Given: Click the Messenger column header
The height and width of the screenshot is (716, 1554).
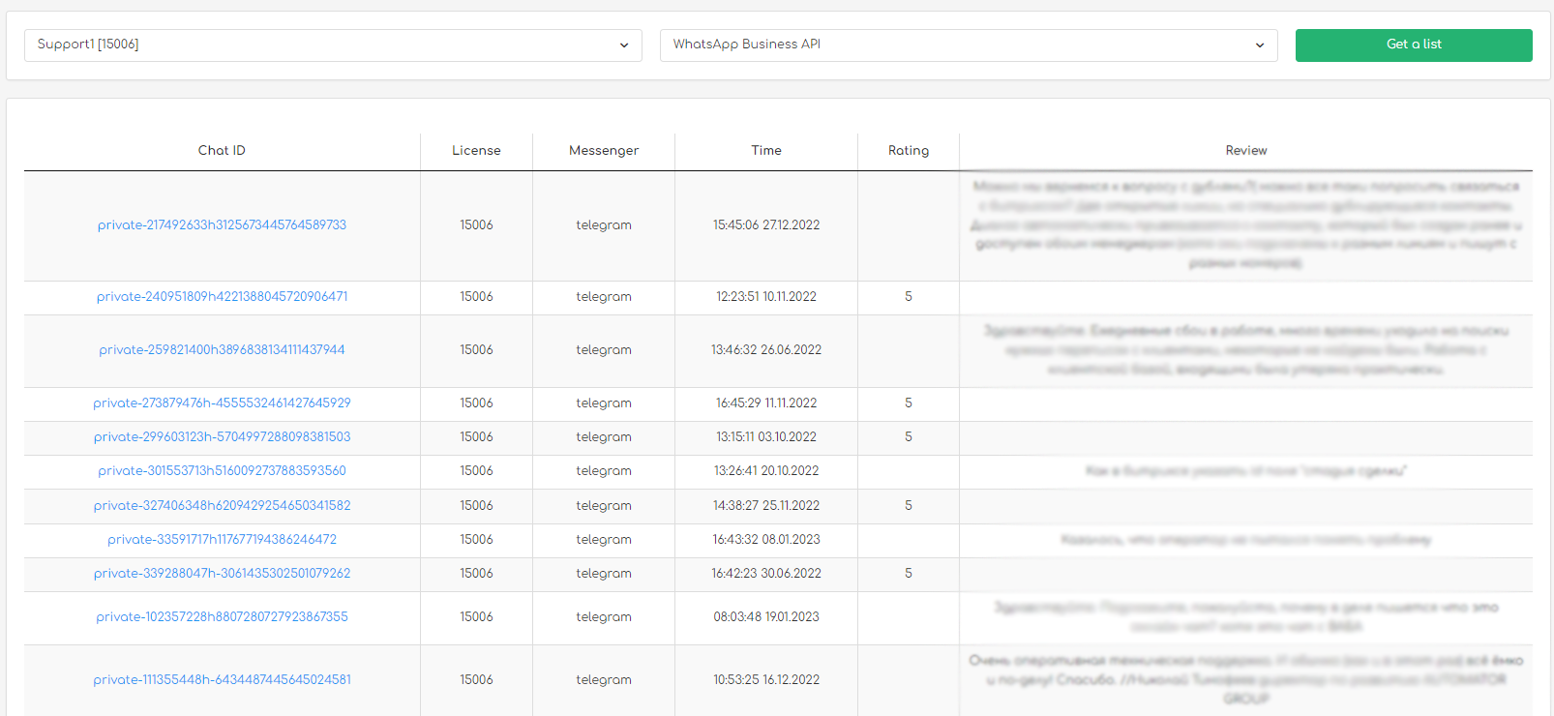Looking at the screenshot, I should tap(603, 151).
